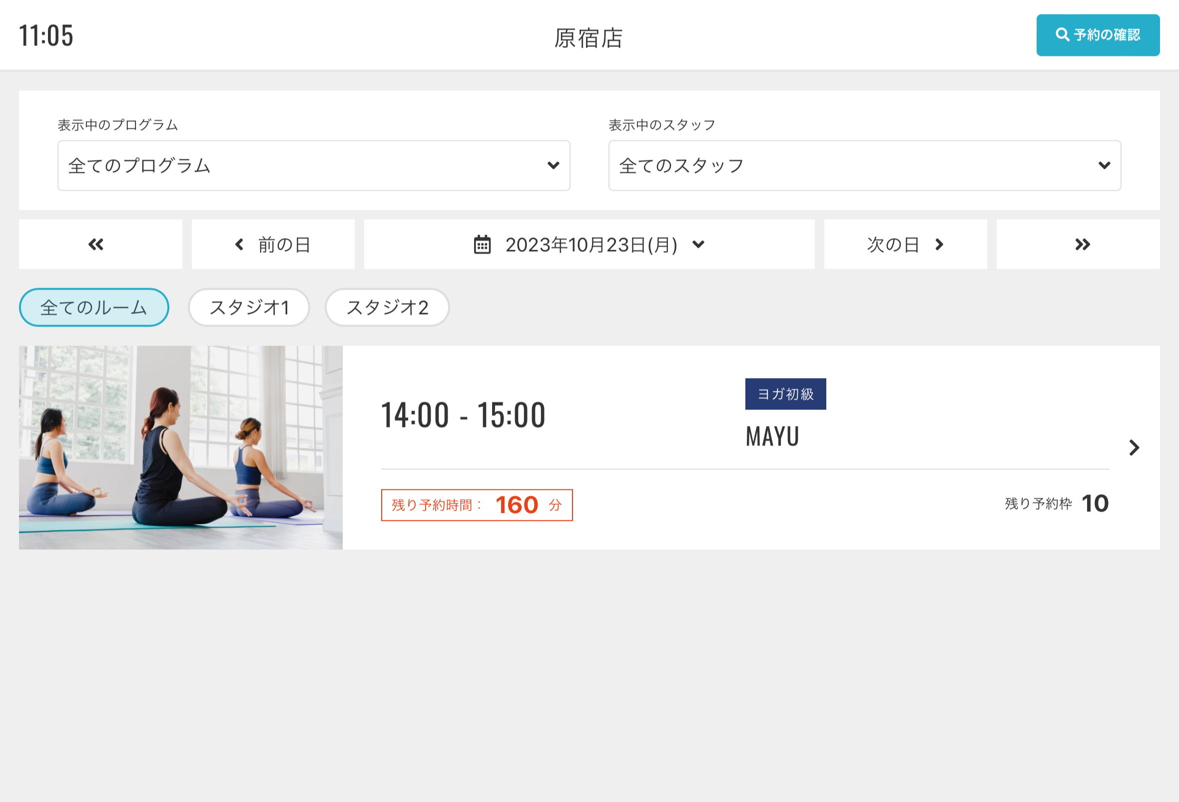
Task: Click the 表示中のスタッフ label
Action: coord(662,125)
